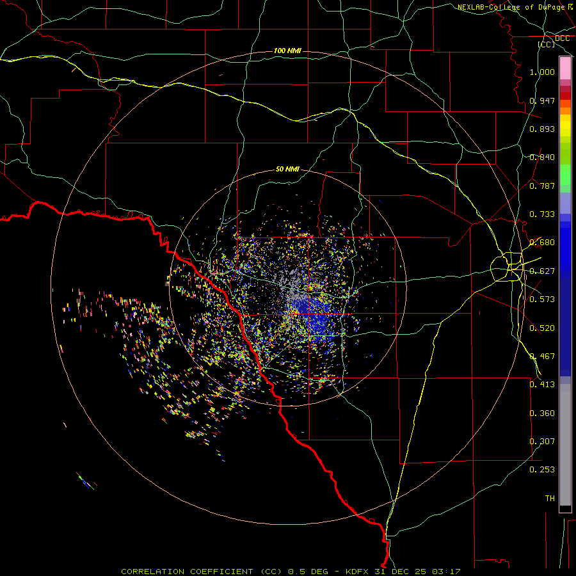Click the 0.947 scale value
This screenshot has height=576, width=576.
click(x=542, y=100)
